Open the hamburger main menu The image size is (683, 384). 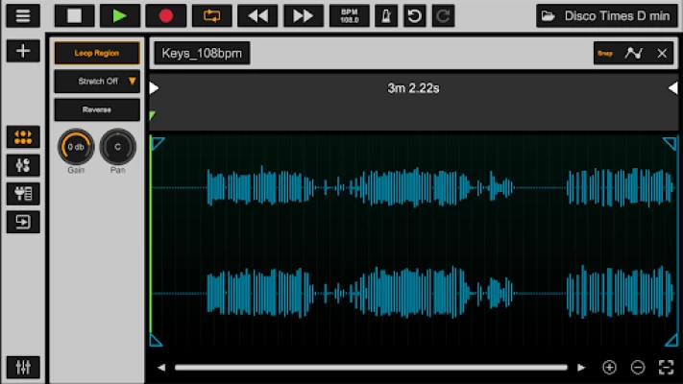point(23,15)
